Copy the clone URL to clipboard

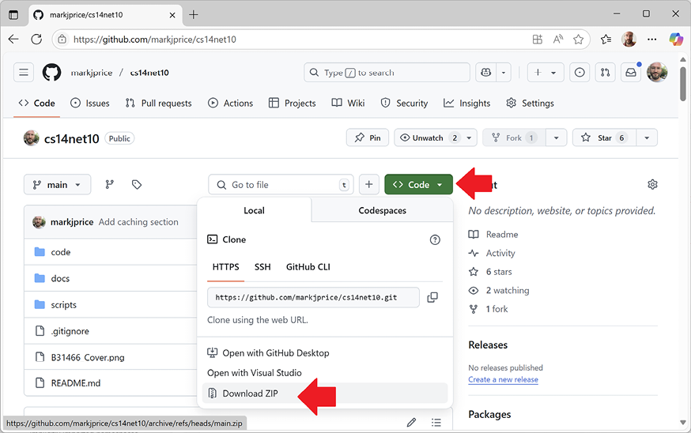432,297
